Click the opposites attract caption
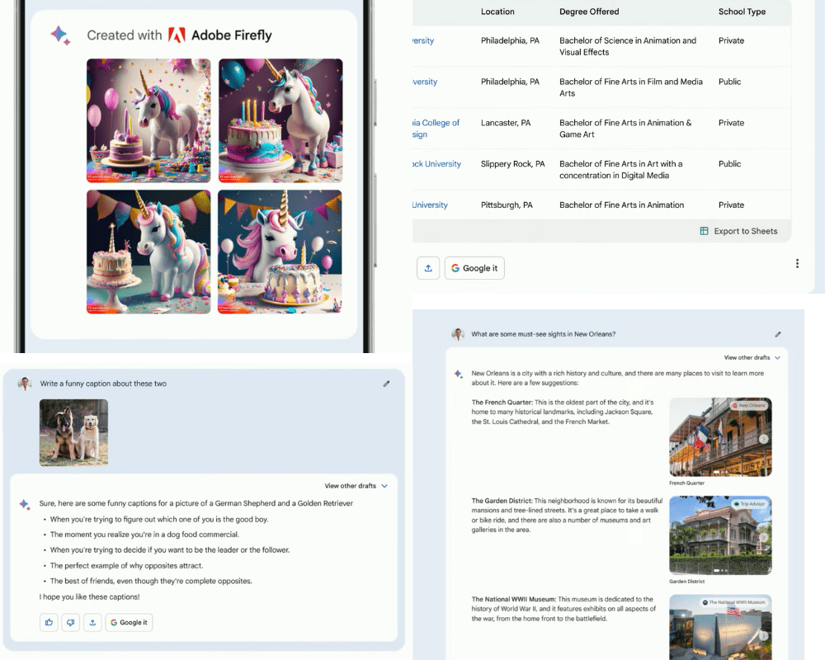Screen dimensions: 825x660 (126, 566)
